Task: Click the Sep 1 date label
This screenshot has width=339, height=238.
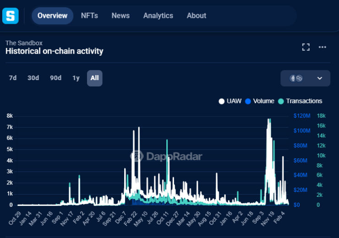Action: (57, 217)
